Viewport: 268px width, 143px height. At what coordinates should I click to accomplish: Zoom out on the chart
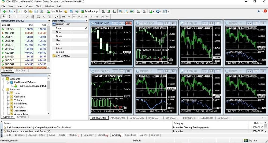tap(126, 11)
